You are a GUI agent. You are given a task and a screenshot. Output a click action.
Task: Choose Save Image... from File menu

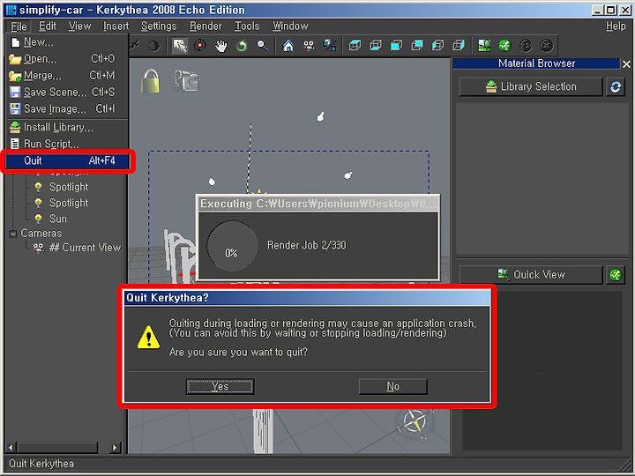[x=67, y=109]
